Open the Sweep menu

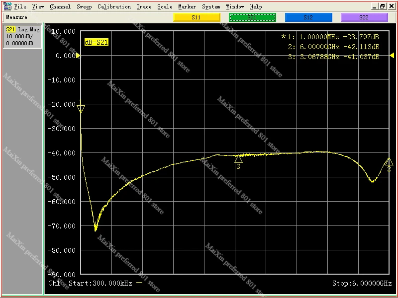pos(84,6)
